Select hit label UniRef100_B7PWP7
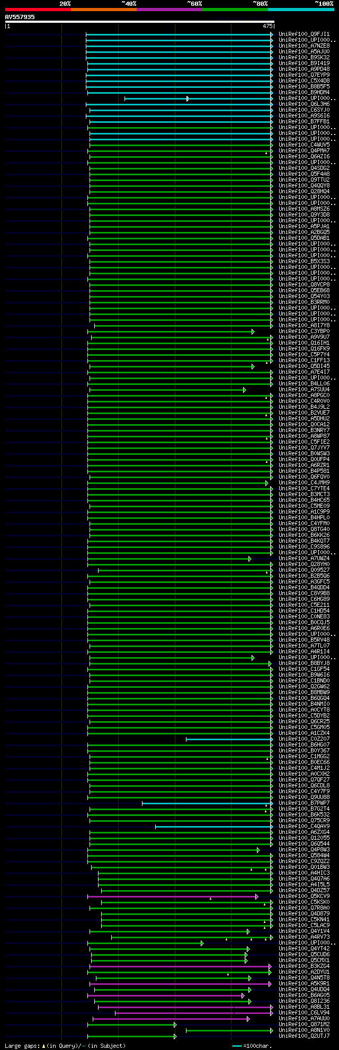The image size is (339, 1050). click(x=304, y=803)
